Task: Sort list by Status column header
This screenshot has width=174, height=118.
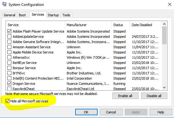Action: [x=121, y=25]
